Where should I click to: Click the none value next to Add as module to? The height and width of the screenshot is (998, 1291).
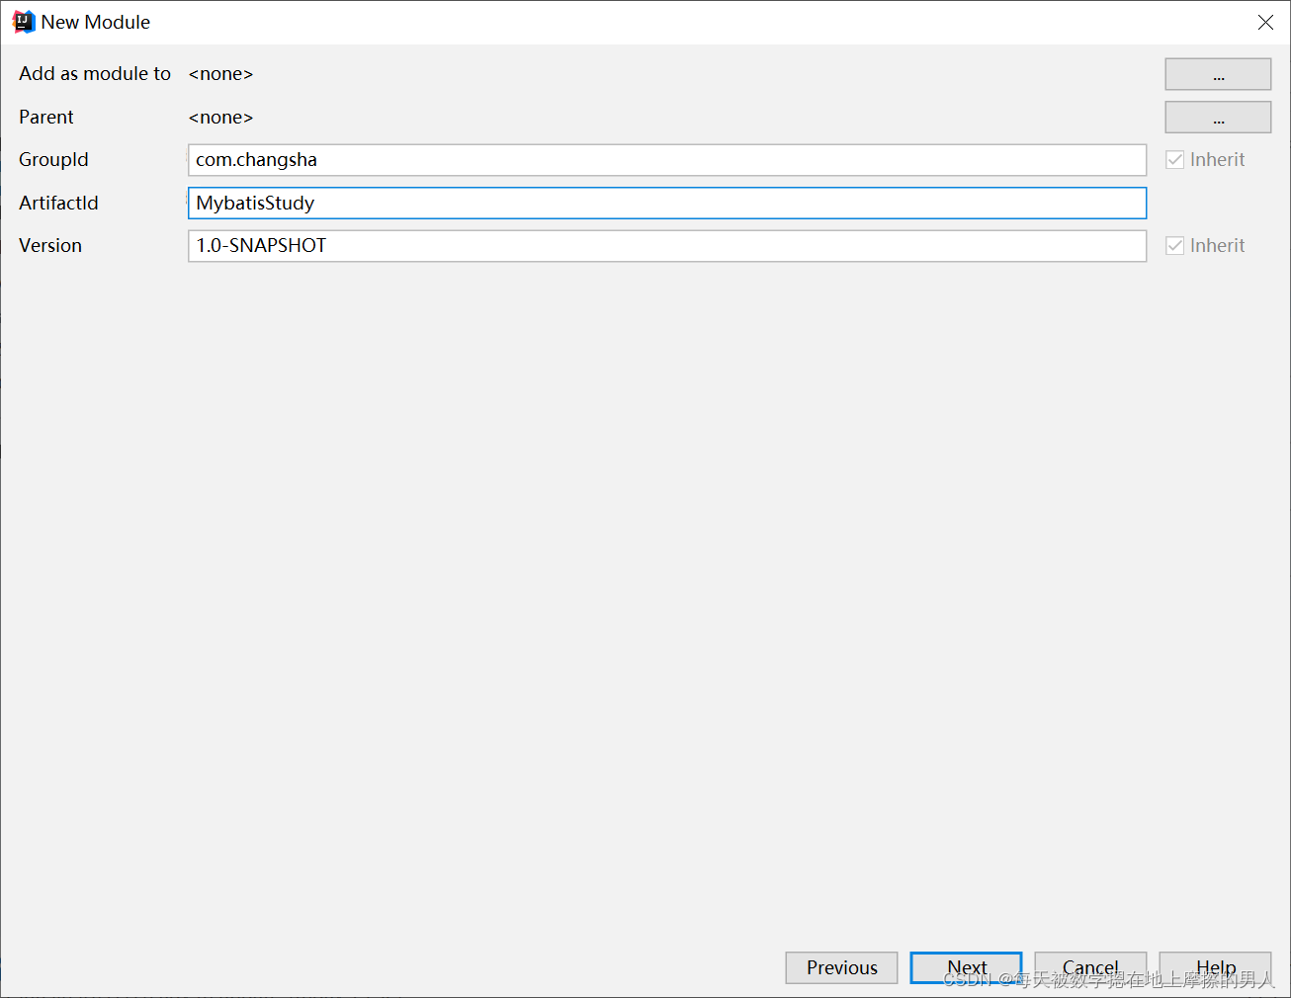(220, 74)
